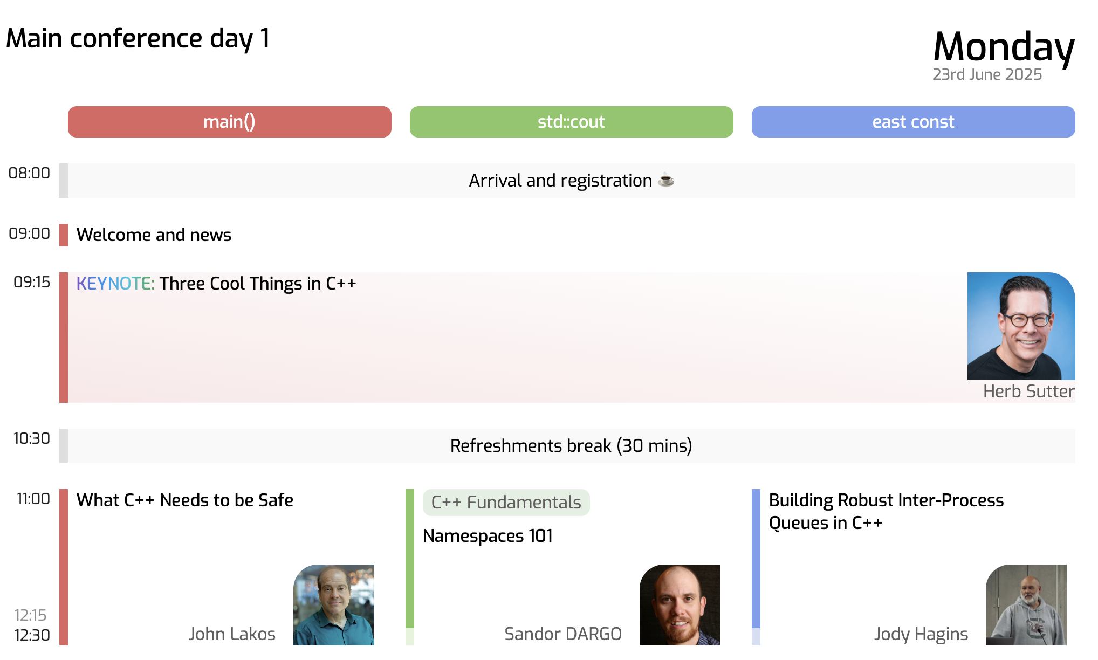Click the 'Refreshments break (30 mins)' row
Screen dimensions: 1098x660
pos(571,446)
